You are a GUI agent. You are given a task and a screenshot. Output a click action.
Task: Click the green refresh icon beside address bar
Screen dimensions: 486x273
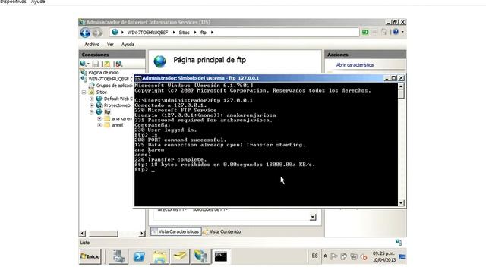click(x=365, y=32)
